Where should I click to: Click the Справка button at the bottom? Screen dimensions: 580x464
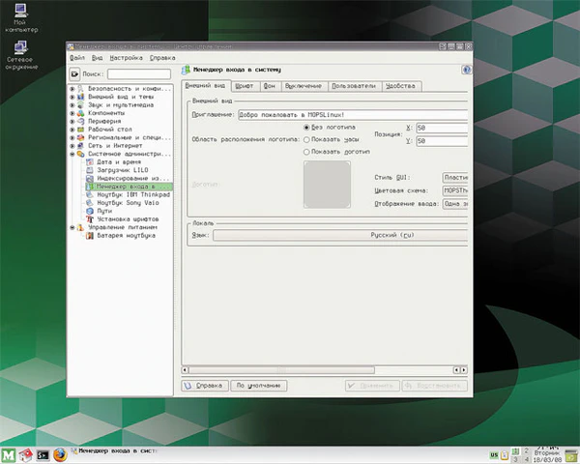(204, 386)
